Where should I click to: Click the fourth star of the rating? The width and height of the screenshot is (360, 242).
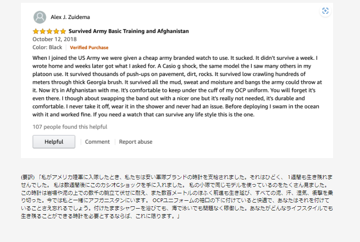pos(56,32)
